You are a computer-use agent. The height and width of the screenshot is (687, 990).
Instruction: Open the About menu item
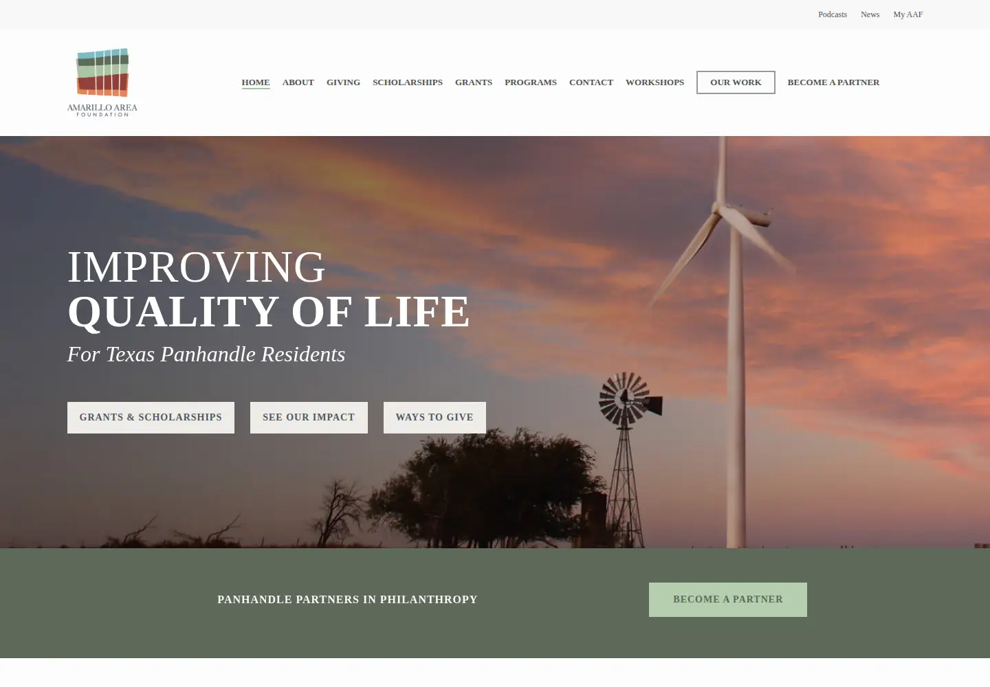tap(298, 82)
